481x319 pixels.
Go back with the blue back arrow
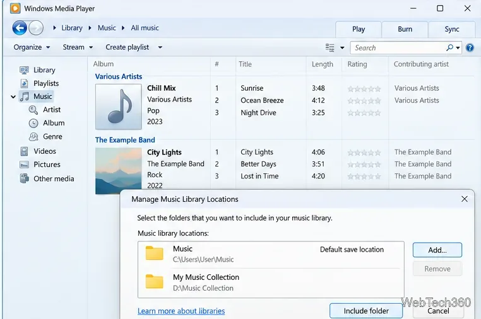point(20,28)
